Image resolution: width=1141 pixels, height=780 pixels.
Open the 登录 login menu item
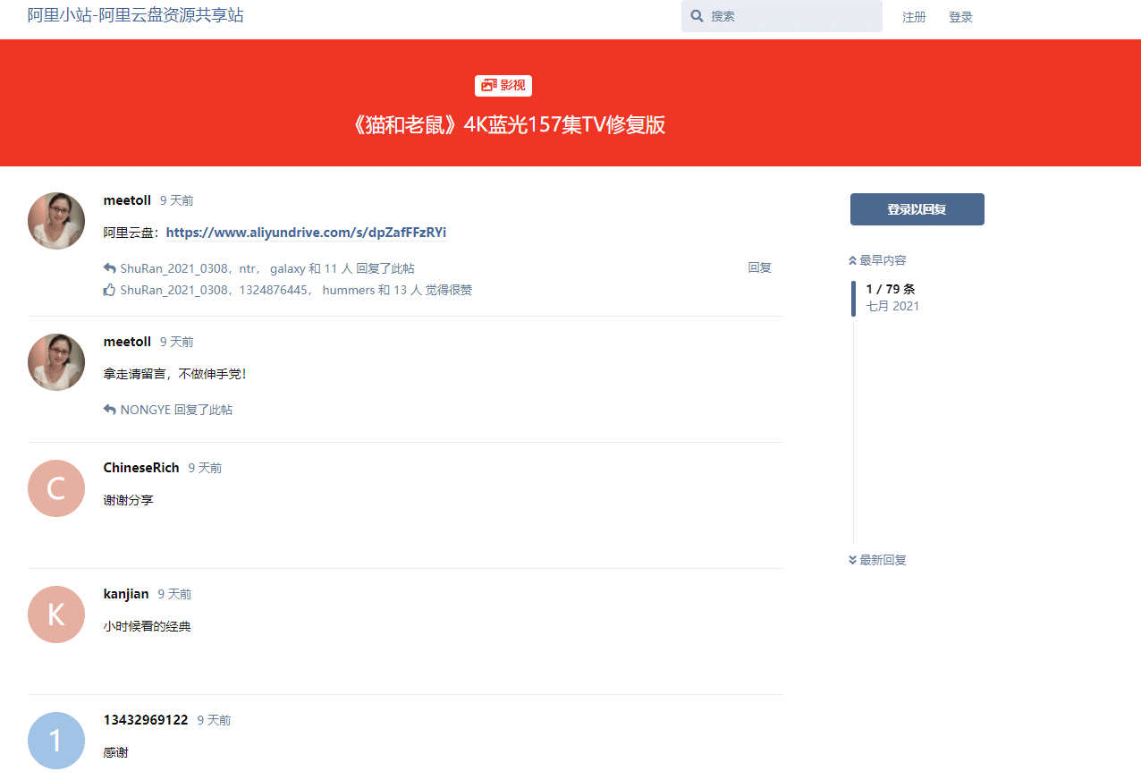click(960, 17)
